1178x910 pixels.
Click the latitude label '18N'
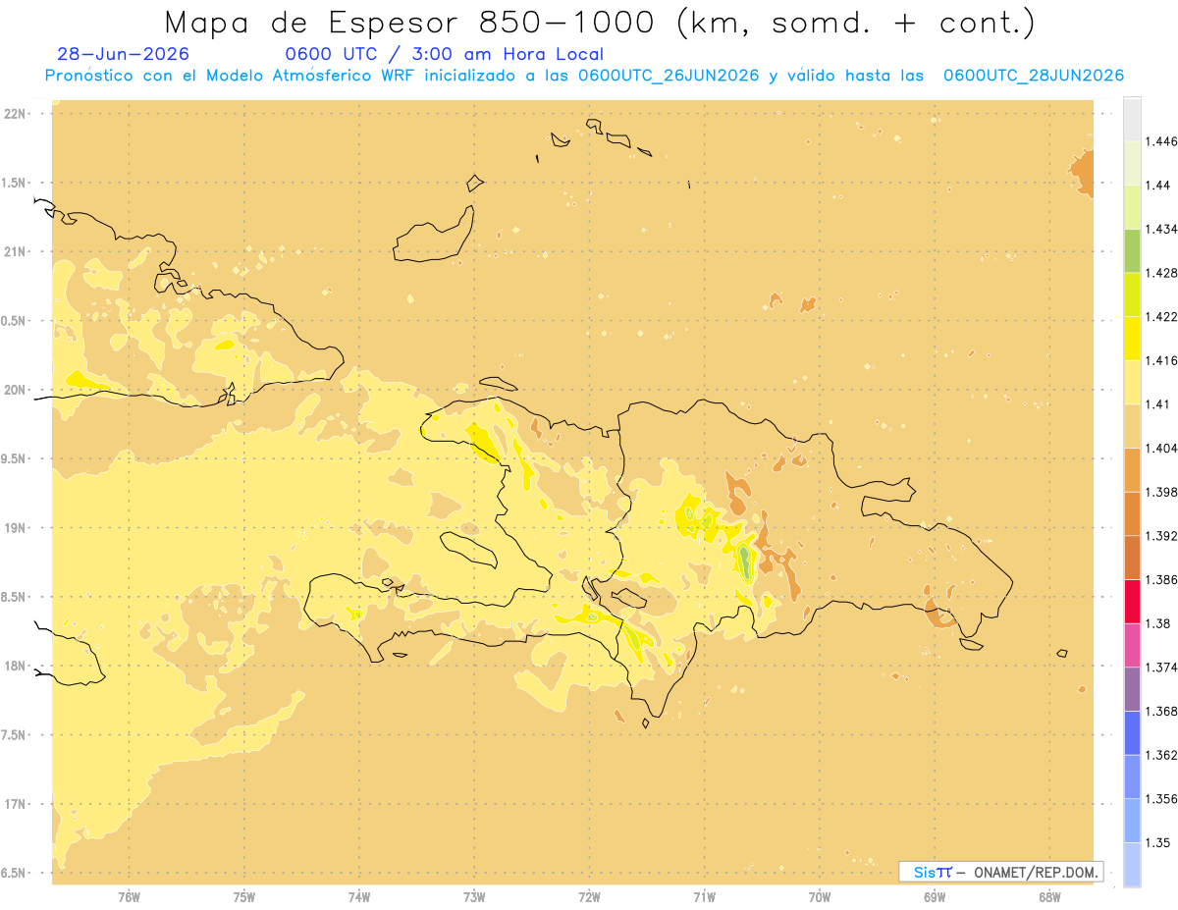pos(15,667)
